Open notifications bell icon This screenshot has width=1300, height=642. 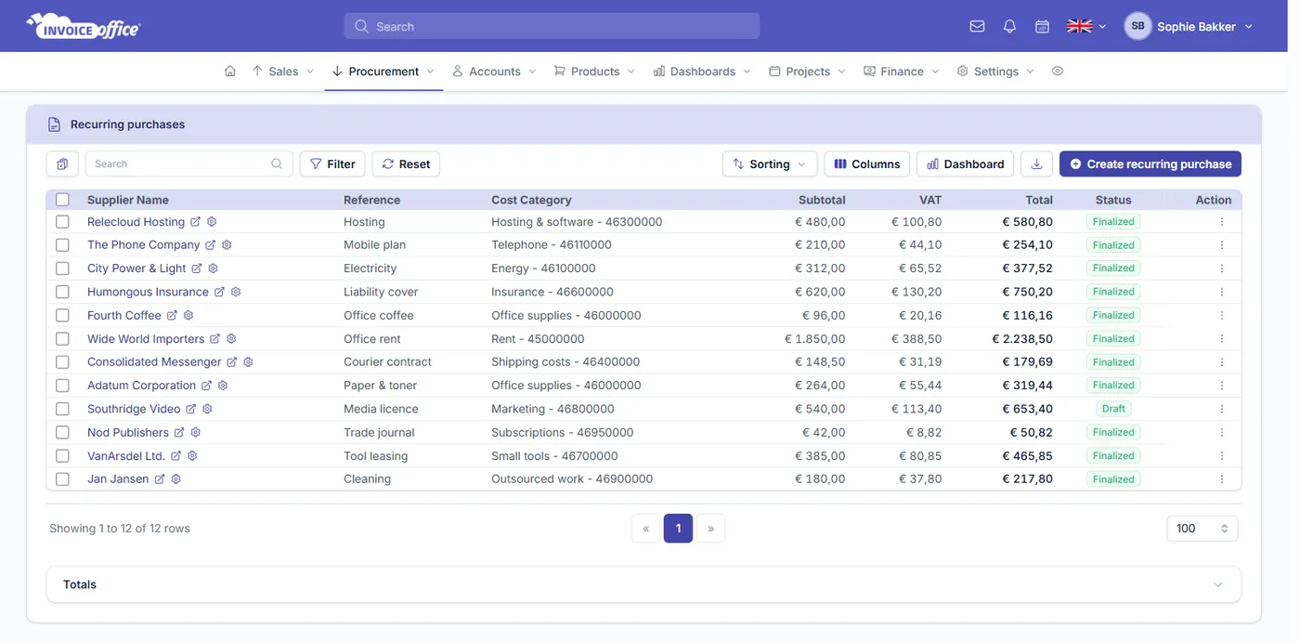(1009, 27)
